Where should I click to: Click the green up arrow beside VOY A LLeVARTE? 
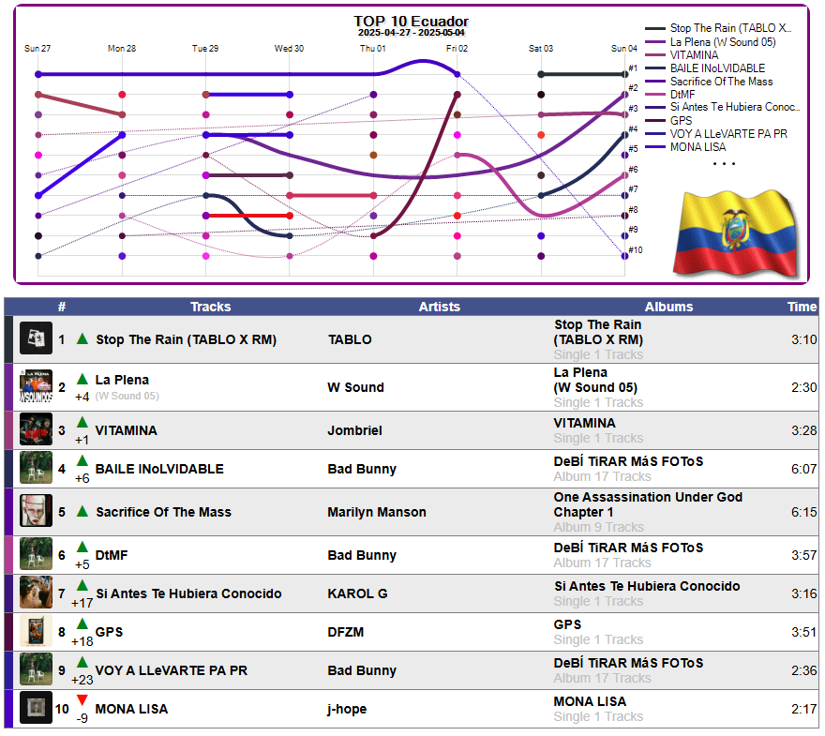[x=82, y=662]
